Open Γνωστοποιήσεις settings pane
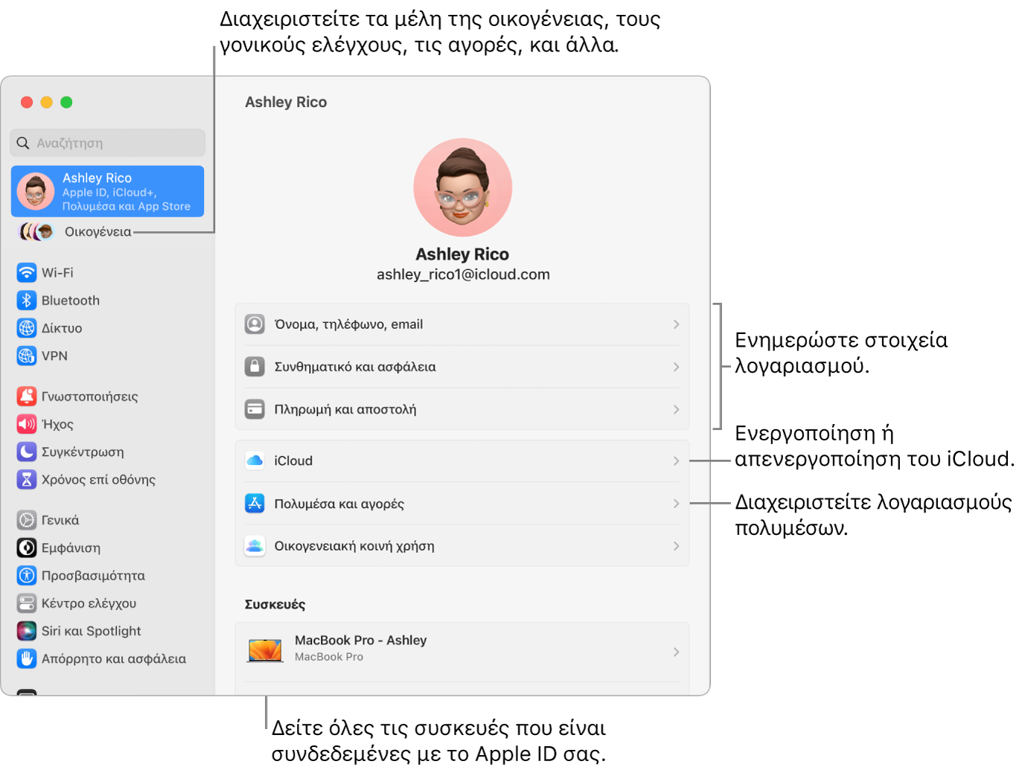Screen dimensions: 1022x770 click(107, 397)
